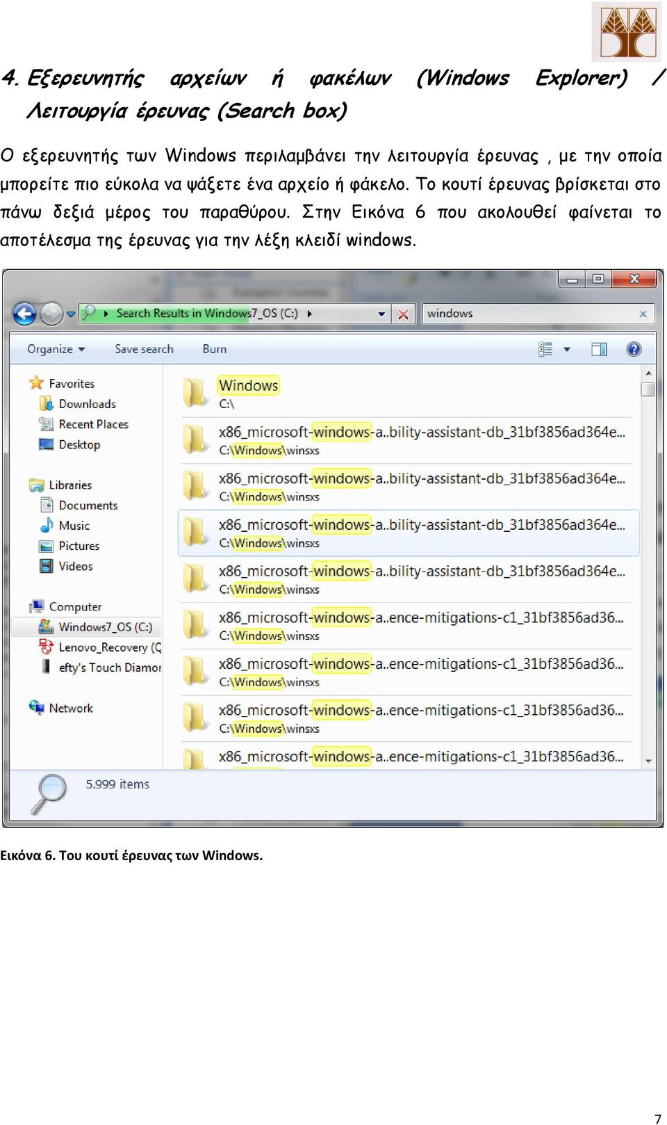Click the Libraries icon

pyautogui.click(x=36, y=485)
